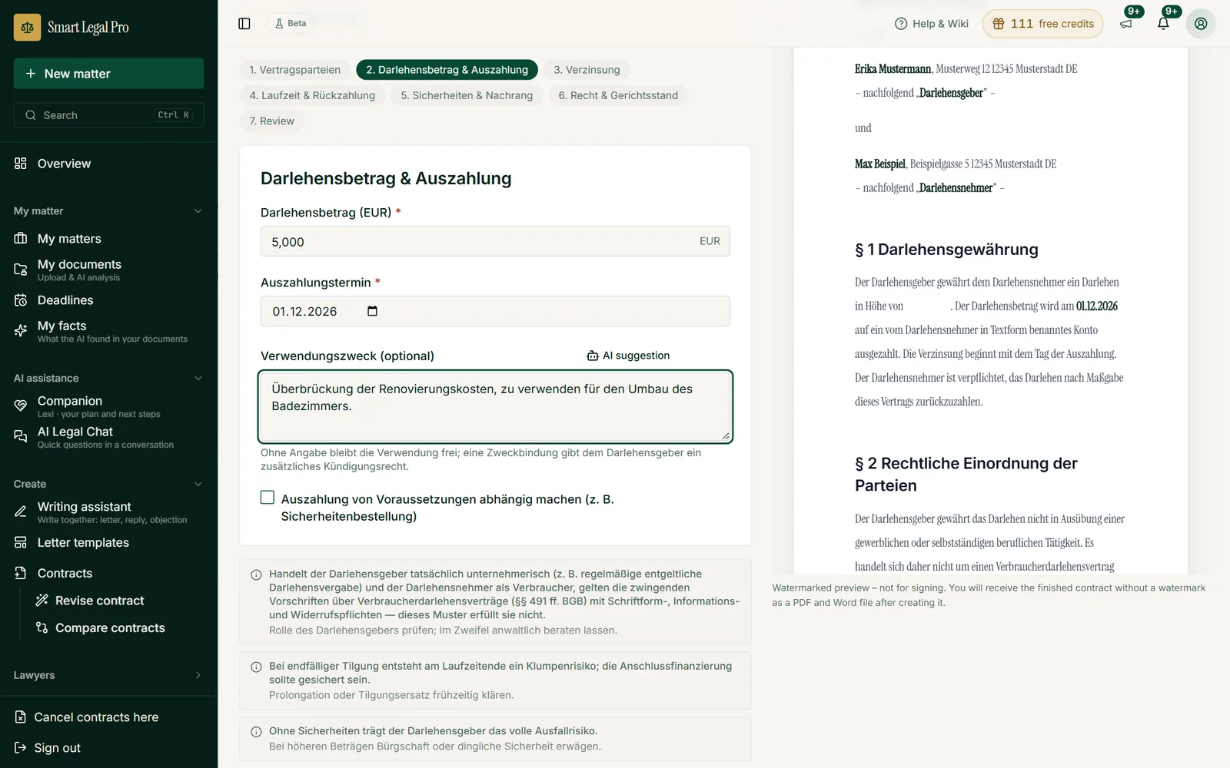Click the AI suggestion button
This screenshot has height=768, width=1230.
628,356
